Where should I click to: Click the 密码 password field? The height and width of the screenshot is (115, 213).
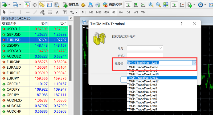(145, 55)
